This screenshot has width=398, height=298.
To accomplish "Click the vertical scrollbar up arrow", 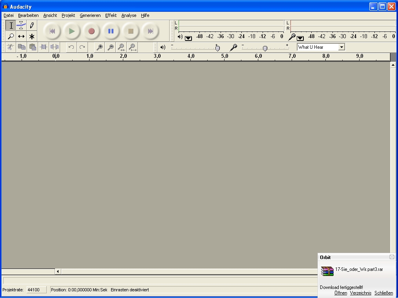I will click(393, 65).
